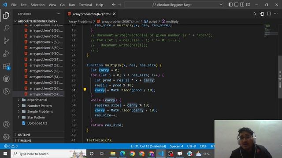The width and height of the screenshot is (282, 158).
Task: Toggle the bottom panel
Action: (236, 5)
